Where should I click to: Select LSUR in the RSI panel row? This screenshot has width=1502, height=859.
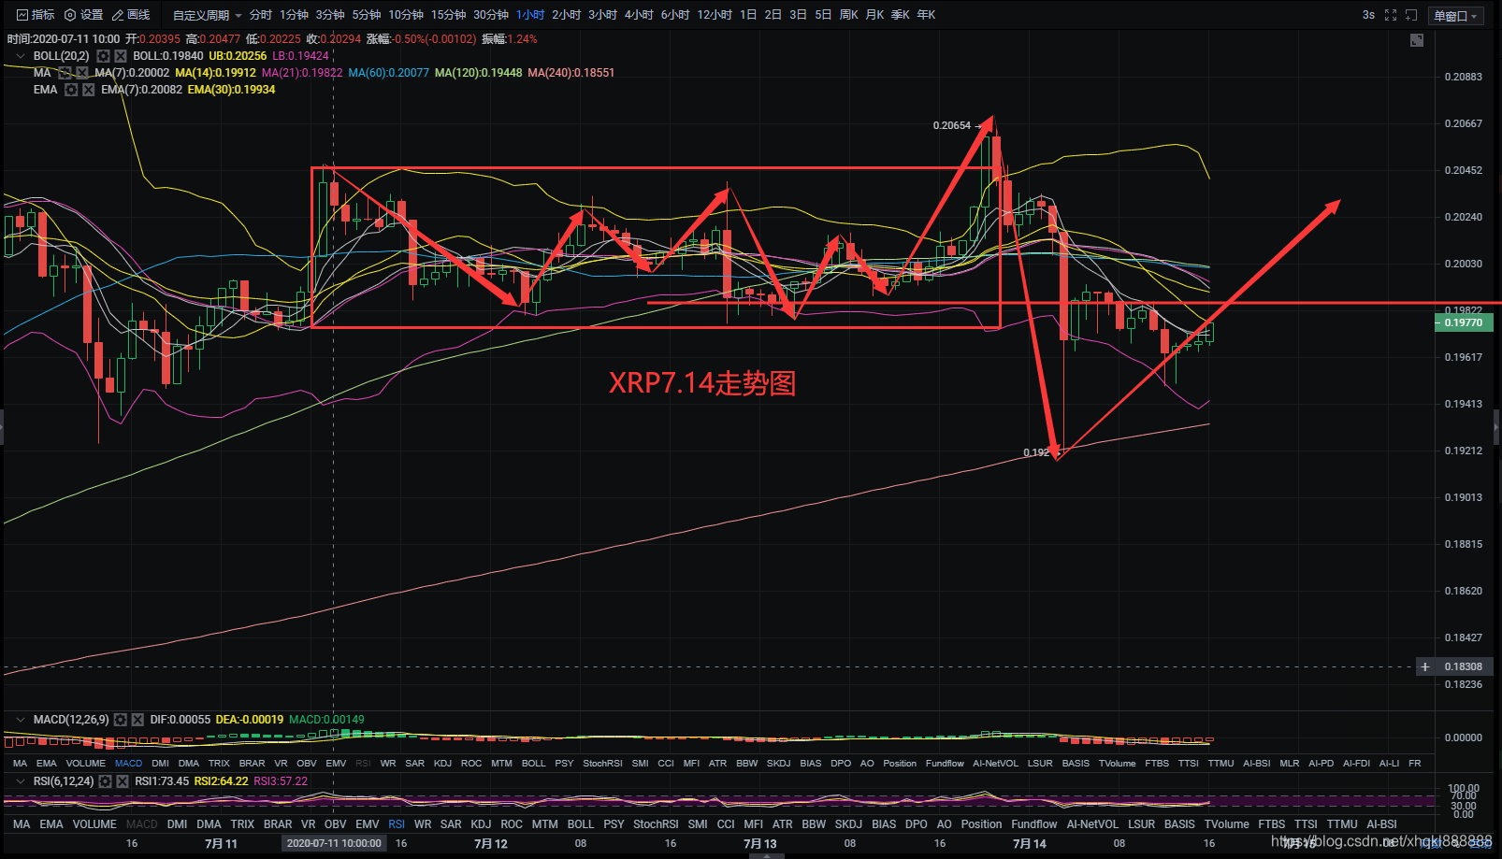click(1141, 824)
